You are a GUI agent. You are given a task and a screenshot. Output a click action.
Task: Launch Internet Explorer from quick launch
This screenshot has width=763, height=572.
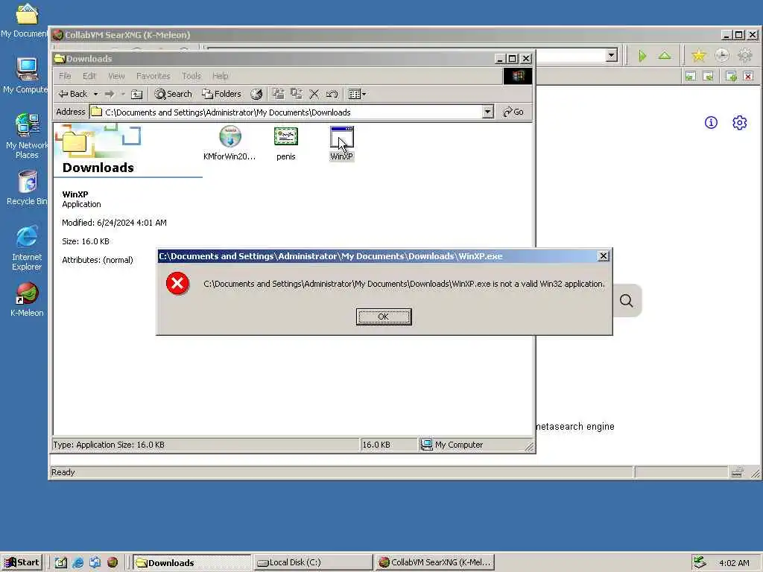coord(77,562)
